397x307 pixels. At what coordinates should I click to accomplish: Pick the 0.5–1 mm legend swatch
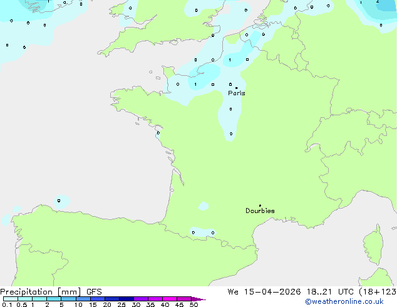(x=25, y=299)
